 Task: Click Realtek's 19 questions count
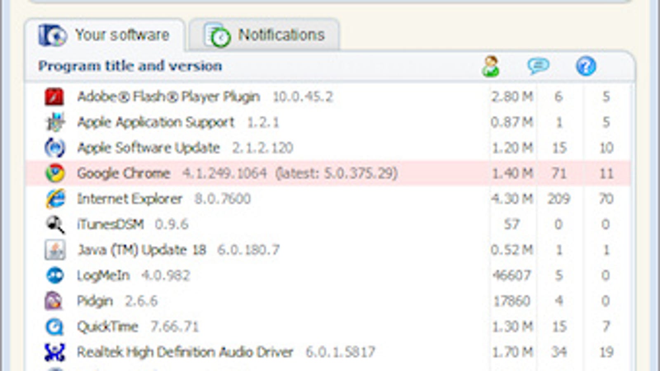pyautogui.click(x=606, y=352)
